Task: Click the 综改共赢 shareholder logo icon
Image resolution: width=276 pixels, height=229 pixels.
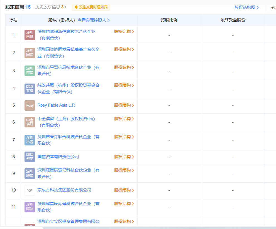Action: pos(30,89)
